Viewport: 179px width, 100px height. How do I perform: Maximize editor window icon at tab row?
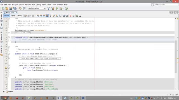pyautogui.click(x=177, y=12)
